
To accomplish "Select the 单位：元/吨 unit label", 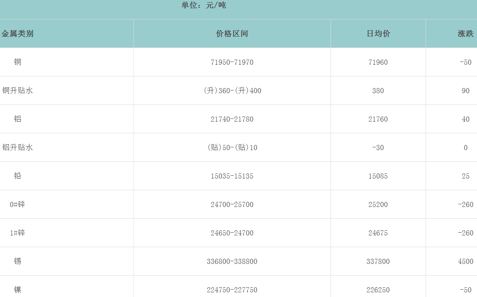I will coord(204,5).
